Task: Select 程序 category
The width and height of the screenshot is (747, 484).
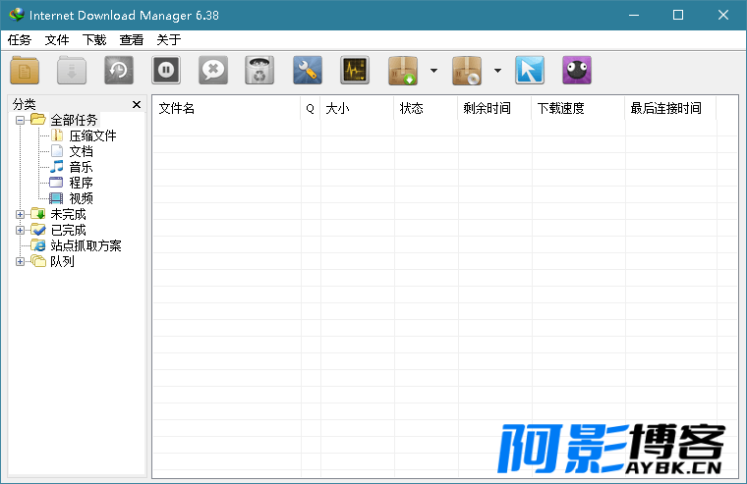Action: (81, 183)
